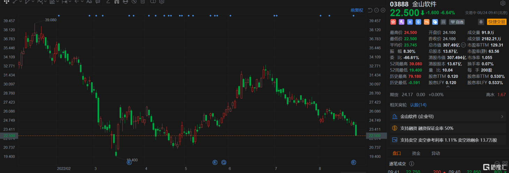
Task: Select the Aa text annotation tool
Action: point(89,2)
